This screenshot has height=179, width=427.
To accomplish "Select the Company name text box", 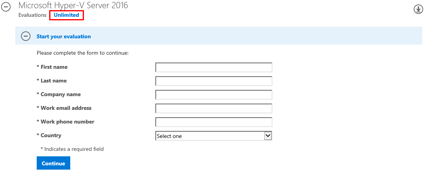I will pyautogui.click(x=214, y=95).
